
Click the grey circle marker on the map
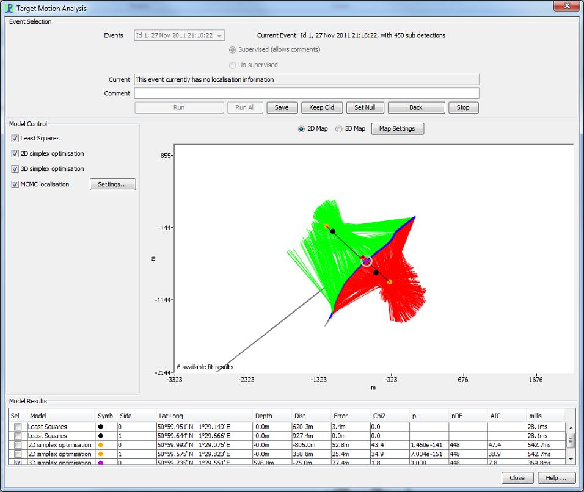click(367, 261)
